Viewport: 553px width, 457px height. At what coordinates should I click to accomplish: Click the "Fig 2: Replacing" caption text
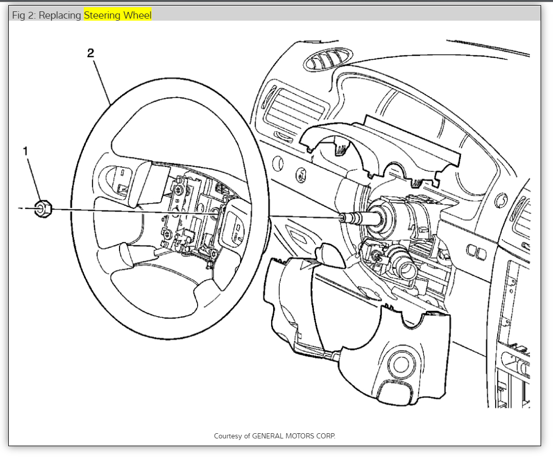(x=47, y=15)
